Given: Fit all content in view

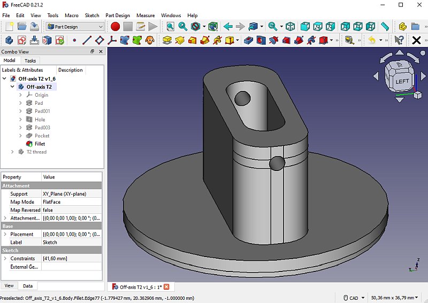Looking at the screenshot, I should 170,27.
